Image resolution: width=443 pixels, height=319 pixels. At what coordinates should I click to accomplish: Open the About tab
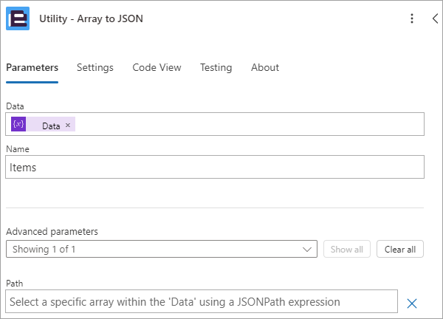pos(265,67)
